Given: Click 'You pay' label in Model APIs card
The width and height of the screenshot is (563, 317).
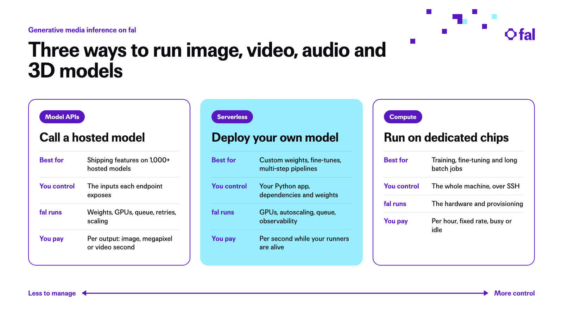Looking at the screenshot, I should (x=51, y=239).
